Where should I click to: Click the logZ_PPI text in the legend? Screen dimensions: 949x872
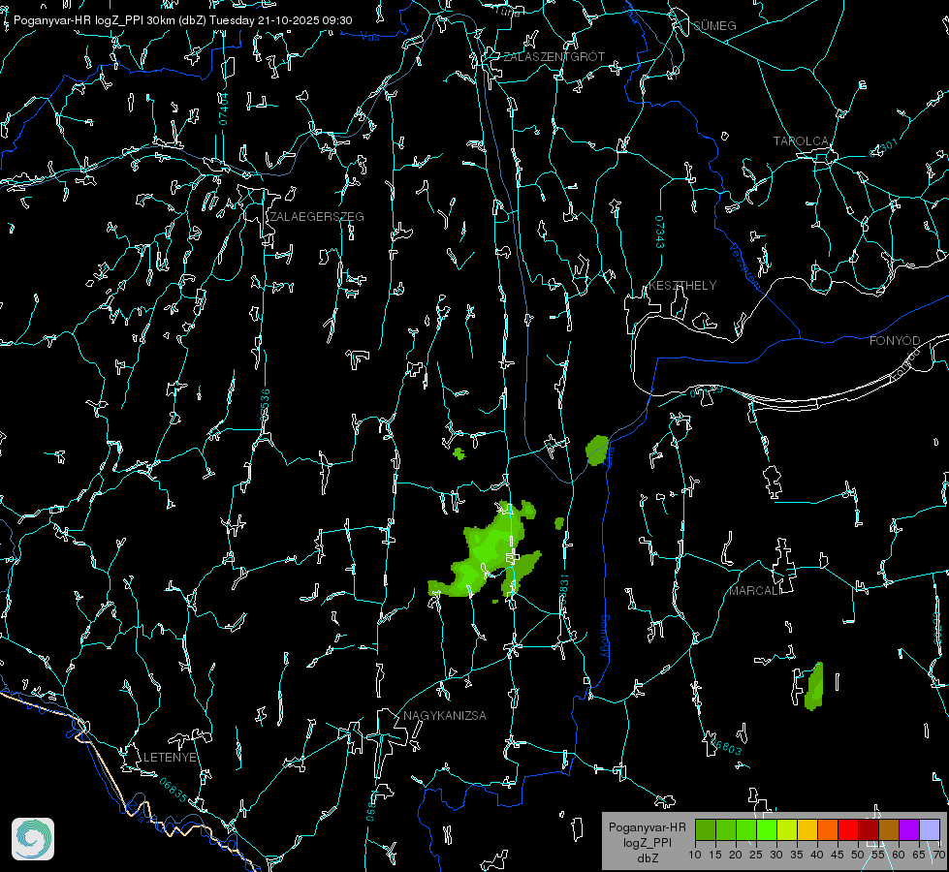coord(648,842)
